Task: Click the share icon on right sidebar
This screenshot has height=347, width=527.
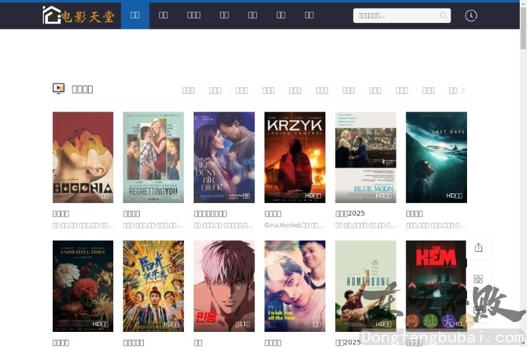Action: (x=478, y=247)
